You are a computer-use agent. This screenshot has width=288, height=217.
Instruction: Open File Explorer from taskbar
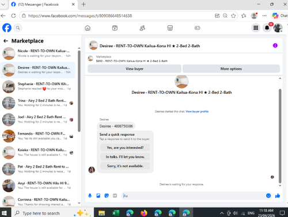tap(101, 213)
